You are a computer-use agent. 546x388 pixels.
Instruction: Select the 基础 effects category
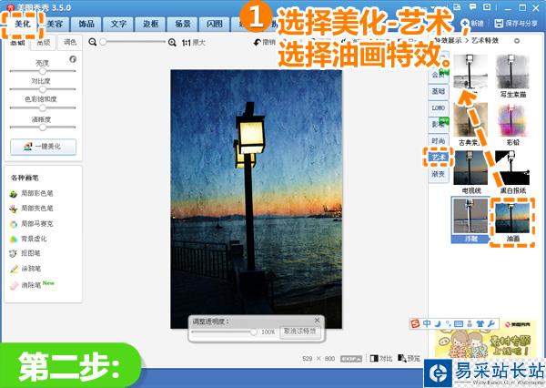[x=438, y=91]
